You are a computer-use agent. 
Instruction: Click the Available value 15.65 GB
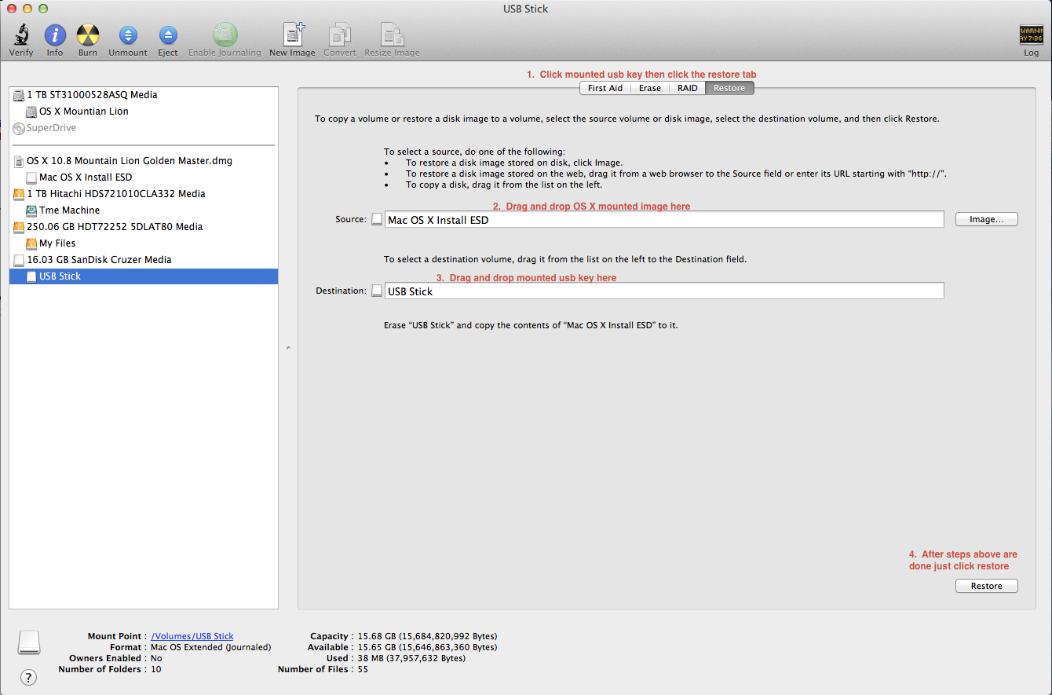coord(427,647)
